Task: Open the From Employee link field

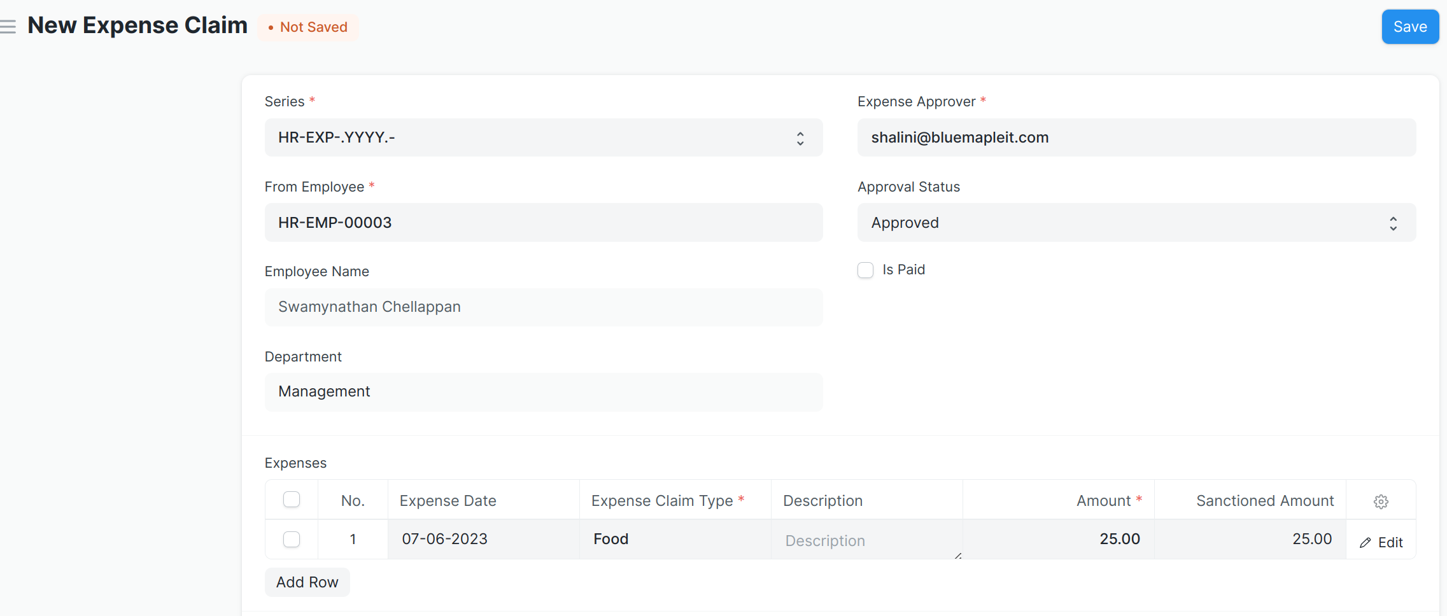Action: click(x=543, y=223)
